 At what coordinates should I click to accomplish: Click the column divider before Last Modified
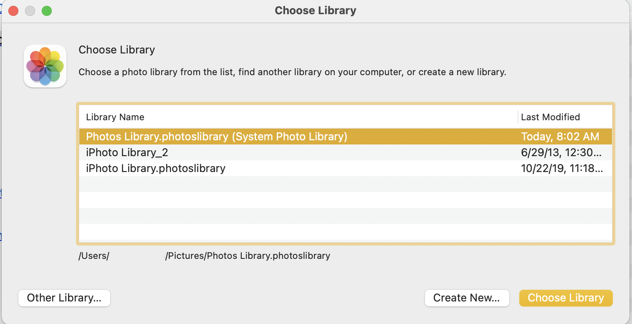coord(518,117)
